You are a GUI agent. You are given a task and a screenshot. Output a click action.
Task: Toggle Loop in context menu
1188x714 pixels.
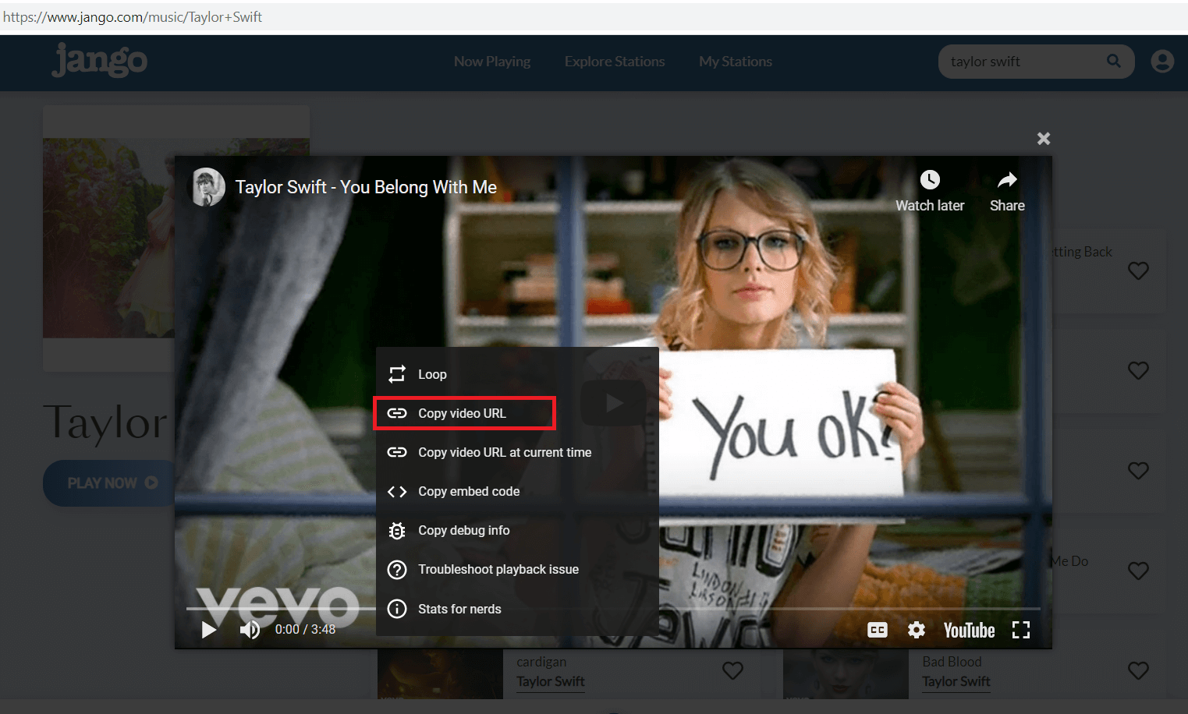coord(517,374)
